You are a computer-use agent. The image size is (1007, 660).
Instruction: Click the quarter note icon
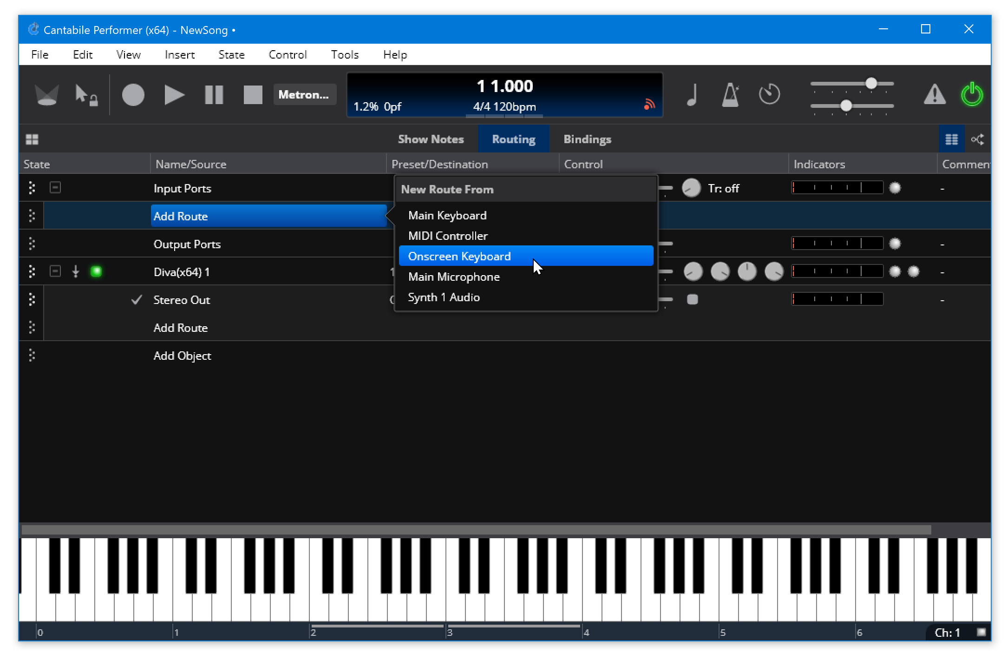click(x=692, y=95)
